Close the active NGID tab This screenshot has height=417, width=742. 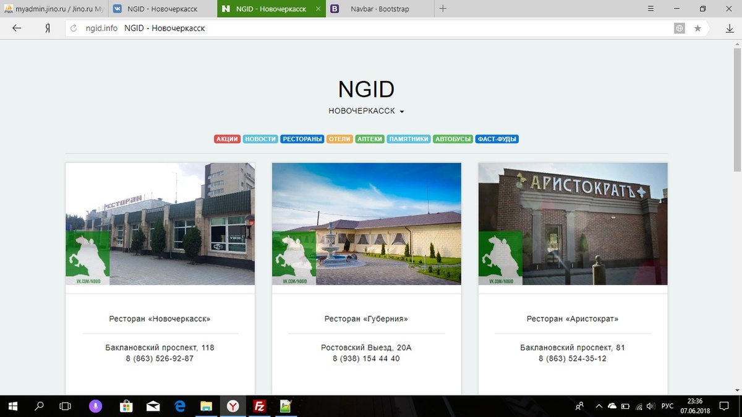click(318, 9)
